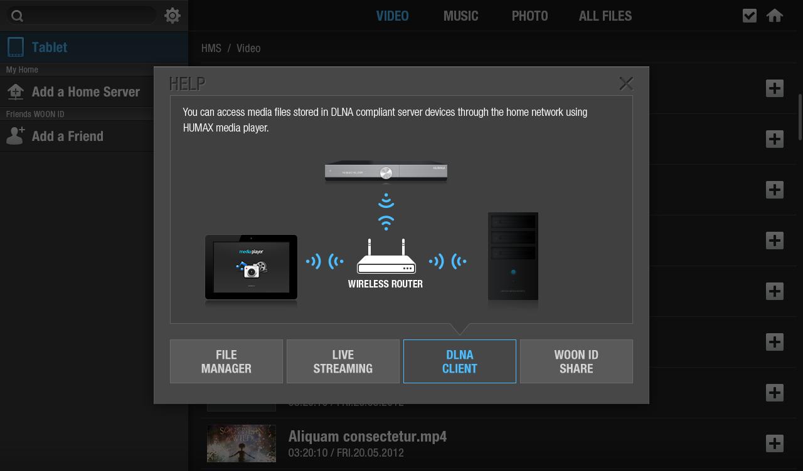
Task: Click the settings gear icon
Action: 173,16
